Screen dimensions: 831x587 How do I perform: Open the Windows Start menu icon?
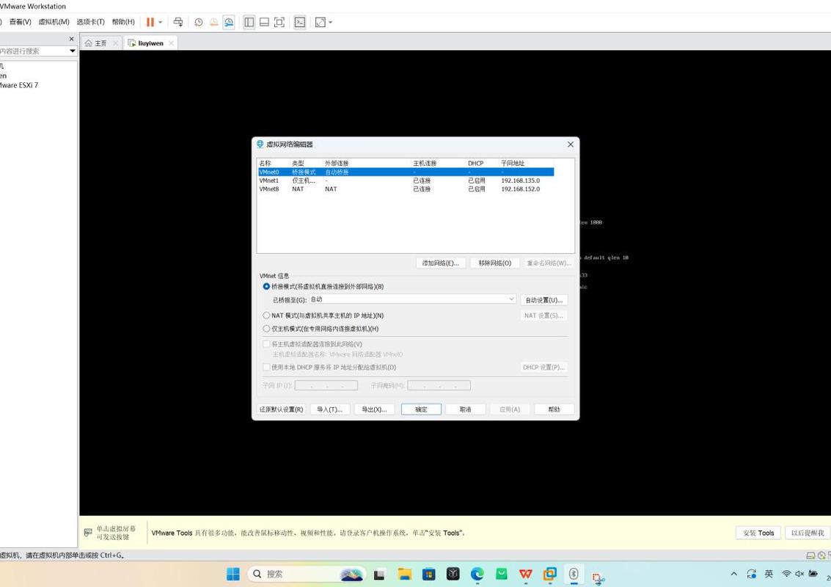pos(233,574)
